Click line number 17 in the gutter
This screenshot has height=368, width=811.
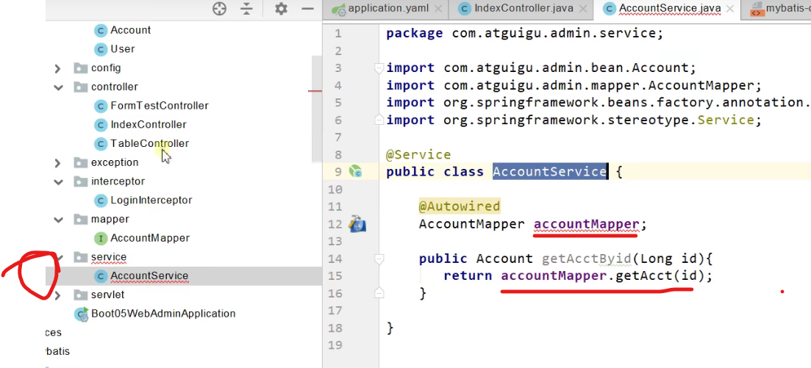[x=335, y=311]
